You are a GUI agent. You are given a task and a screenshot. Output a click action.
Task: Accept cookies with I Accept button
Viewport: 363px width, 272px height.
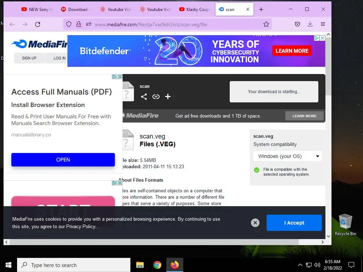[294, 223]
